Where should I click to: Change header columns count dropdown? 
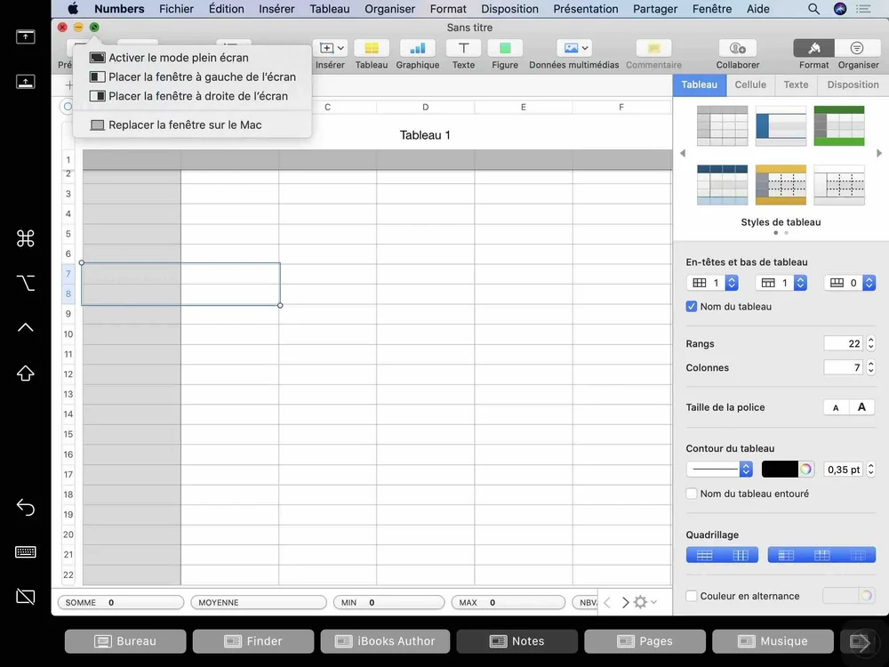(713, 283)
